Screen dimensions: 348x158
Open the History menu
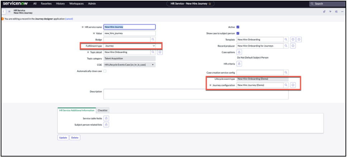click(60, 4)
